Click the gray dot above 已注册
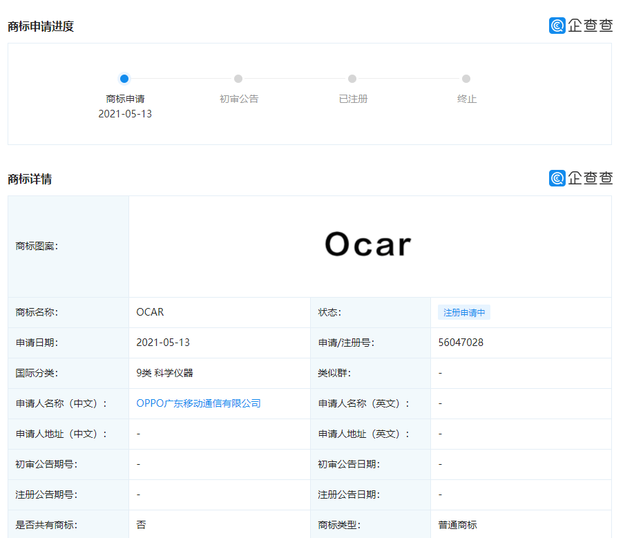Viewport: 623px width, 538px height. (352, 79)
